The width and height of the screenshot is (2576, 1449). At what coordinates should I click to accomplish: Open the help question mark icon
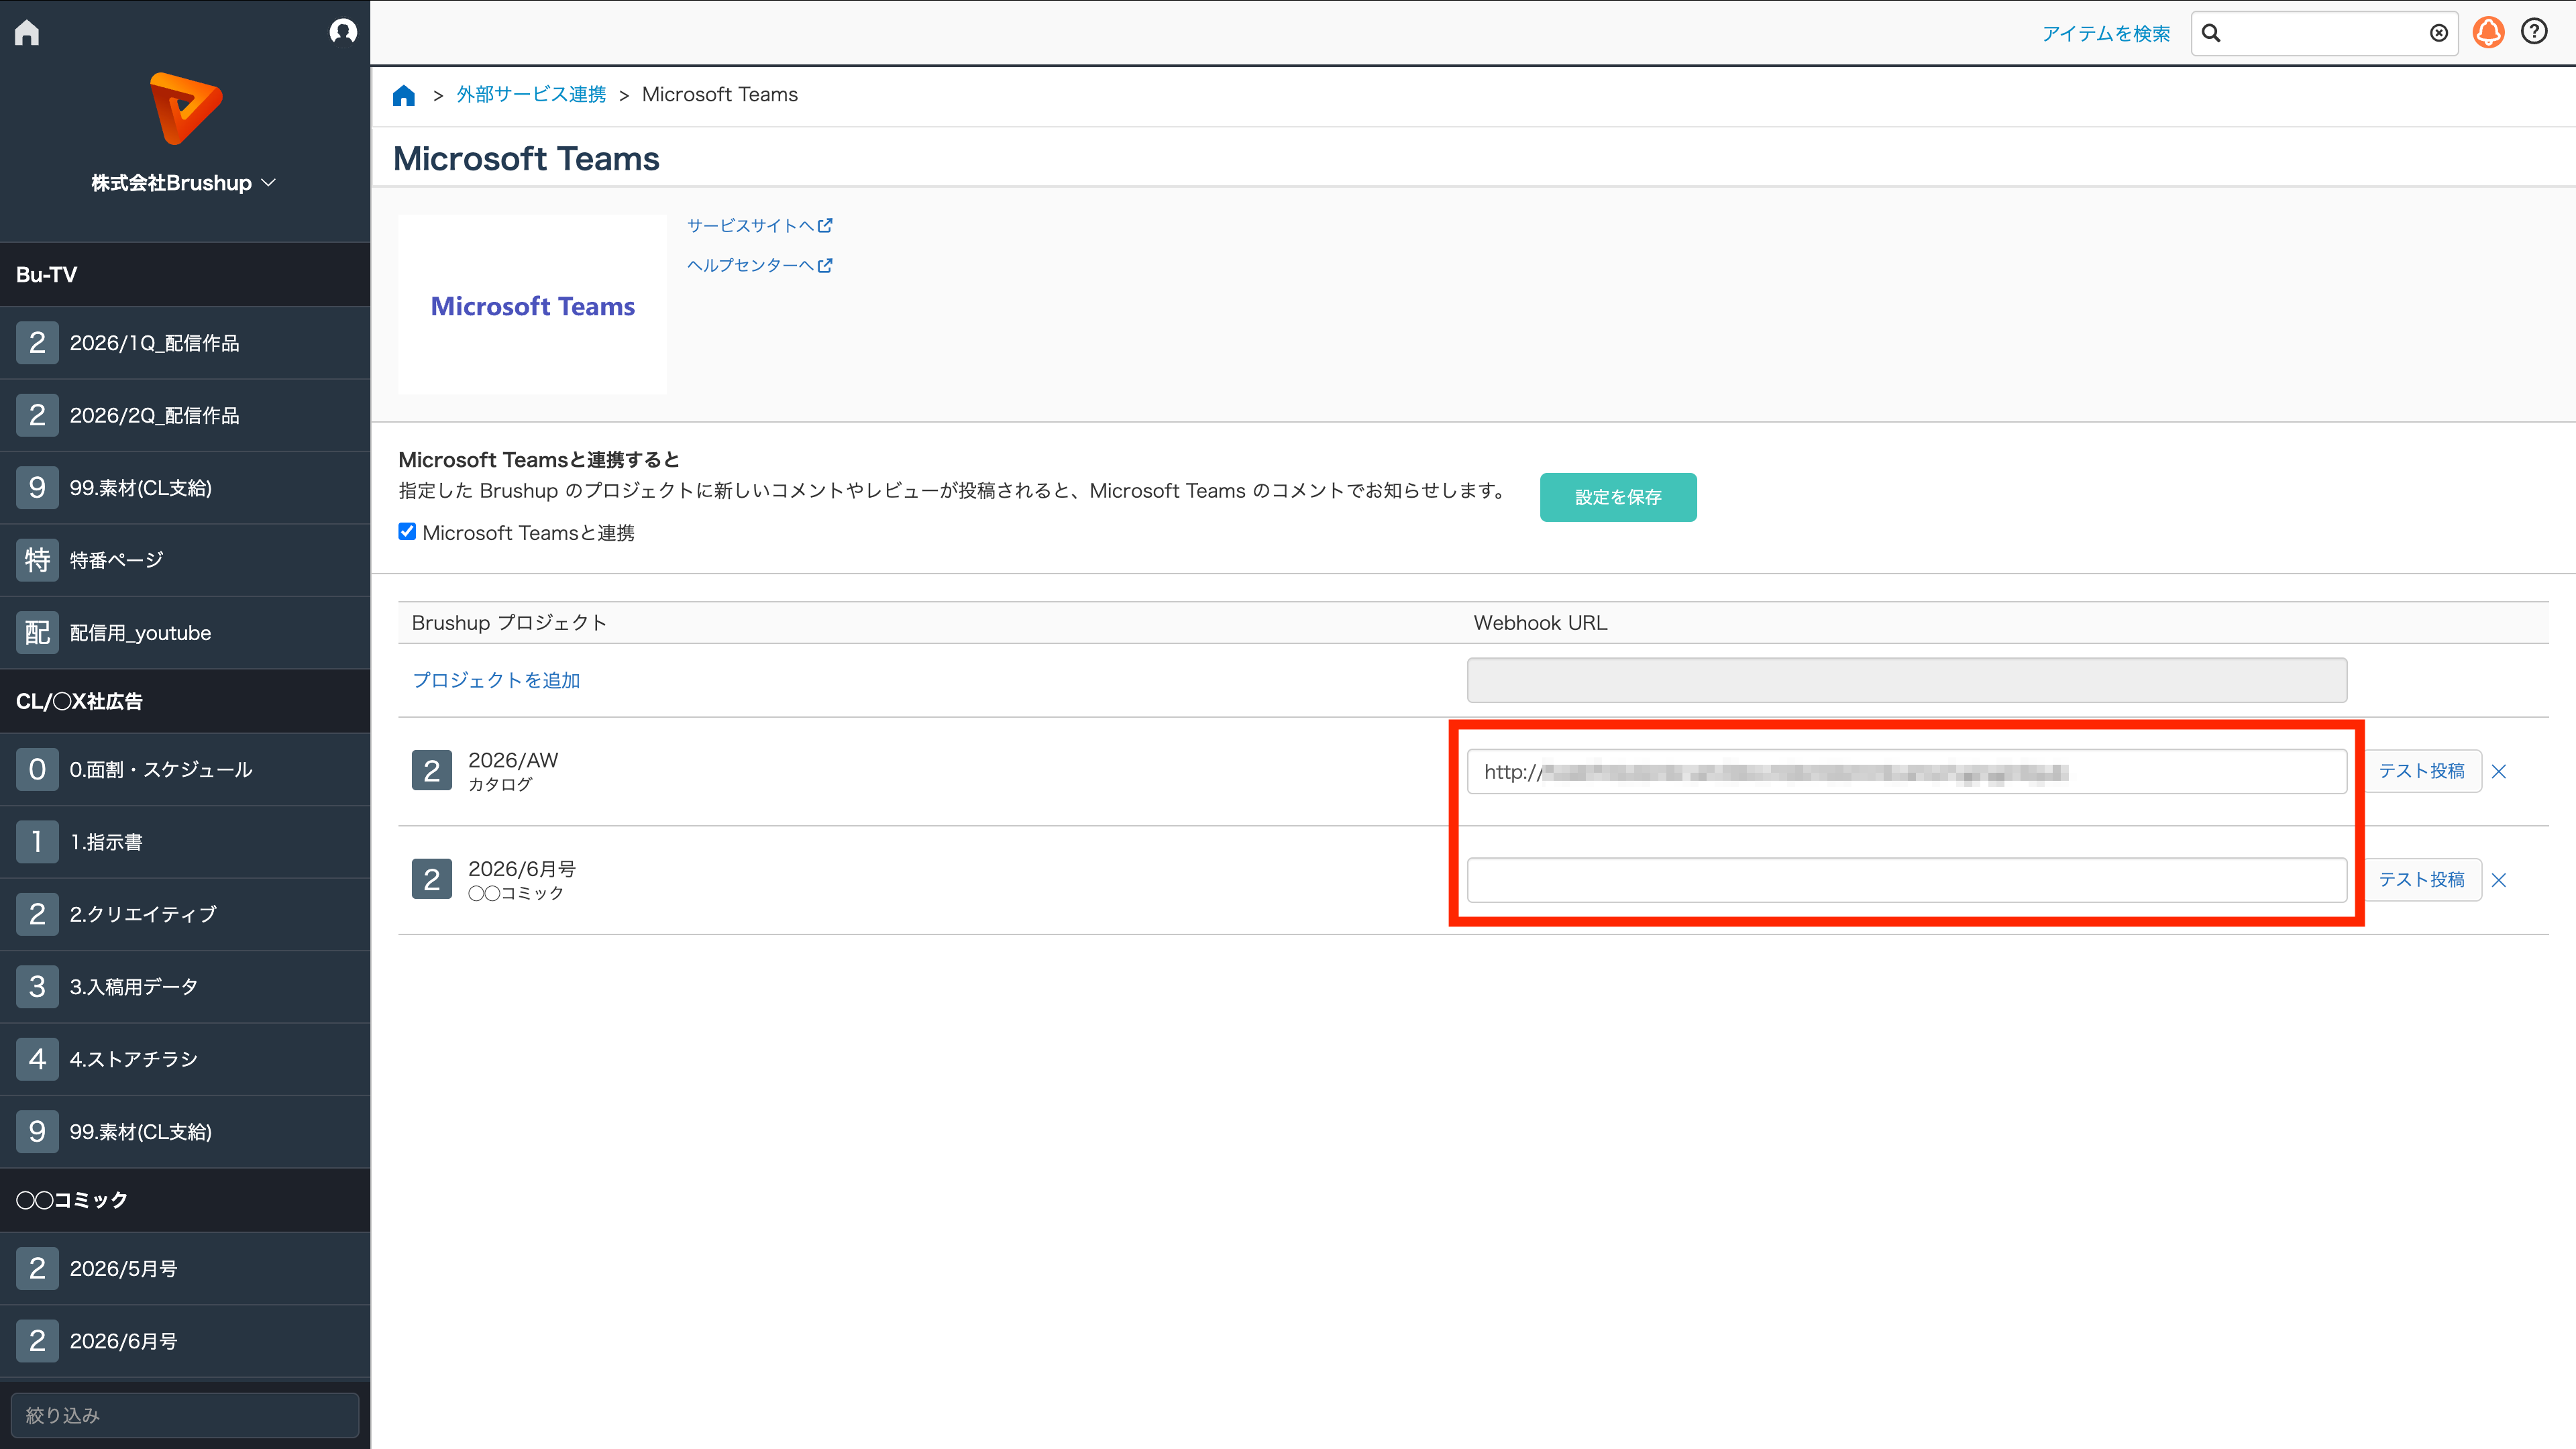(x=2534, y=32)
